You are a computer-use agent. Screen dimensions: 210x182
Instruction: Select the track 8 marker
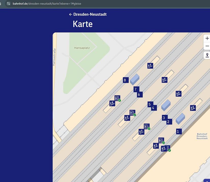tap(125, 80)
